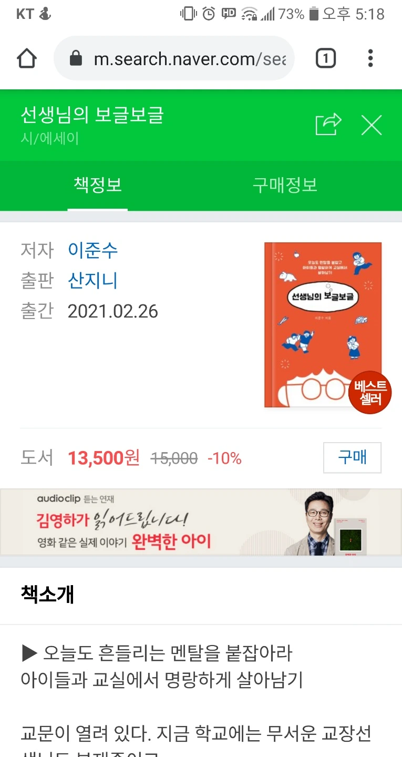Tap the 13,500원 price text
Viewport: 402px width, 757px height.
tap(104, 458)
